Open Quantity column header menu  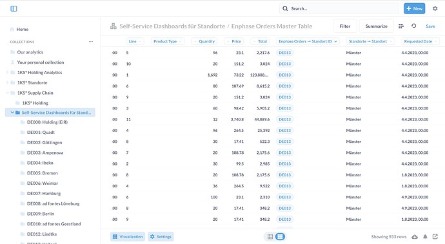(x=204, y=41)
